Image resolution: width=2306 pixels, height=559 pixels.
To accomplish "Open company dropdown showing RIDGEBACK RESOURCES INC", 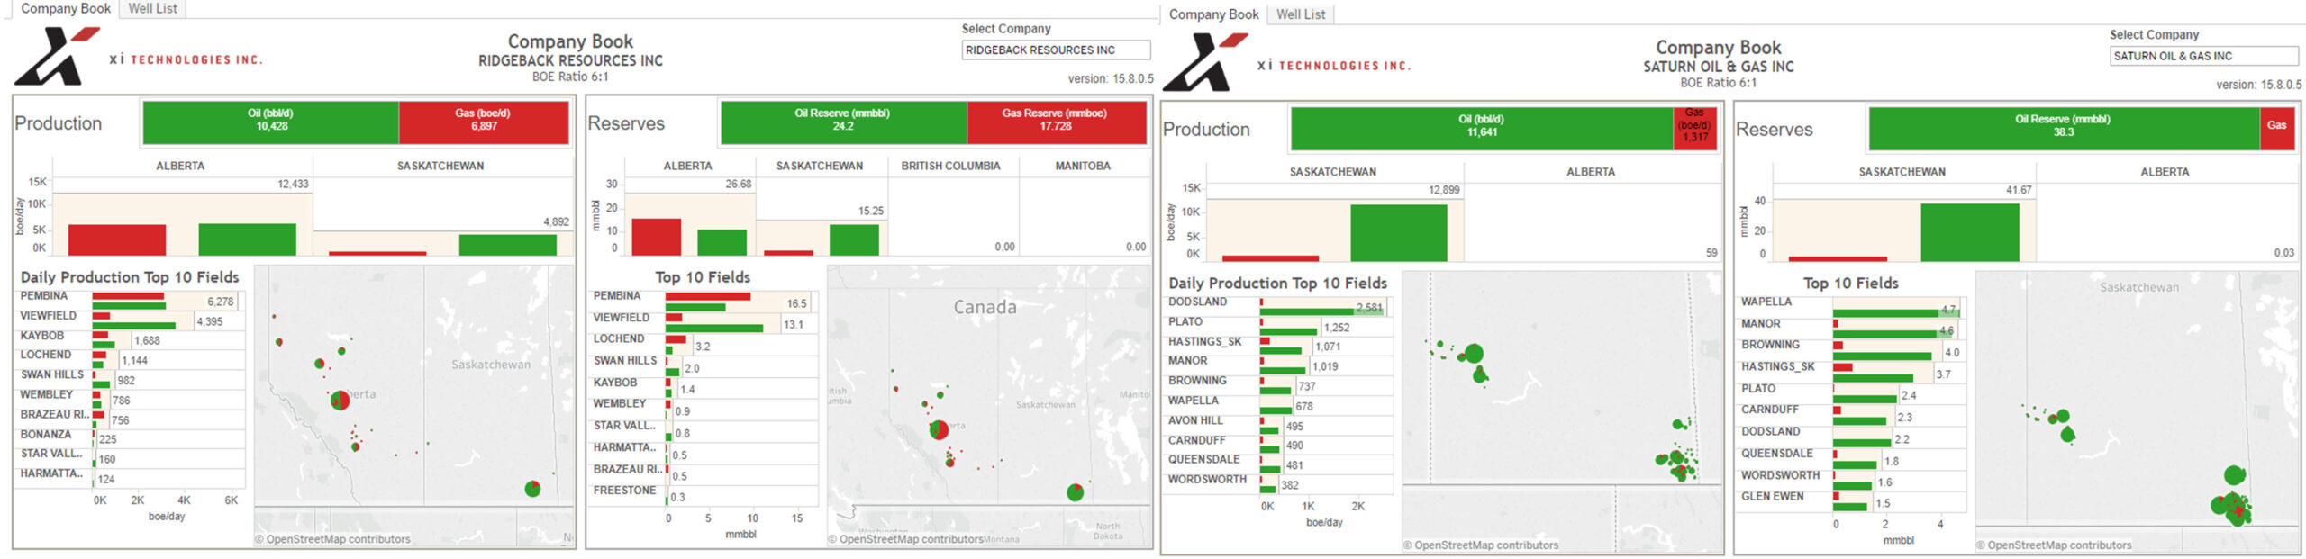I will [1056, 50].
